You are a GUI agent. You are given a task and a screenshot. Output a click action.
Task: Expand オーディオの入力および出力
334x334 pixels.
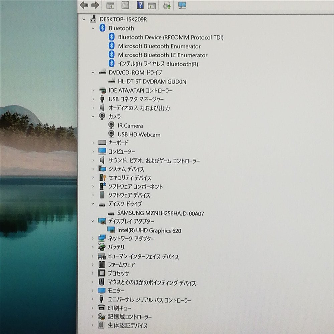tap(93, 108)
